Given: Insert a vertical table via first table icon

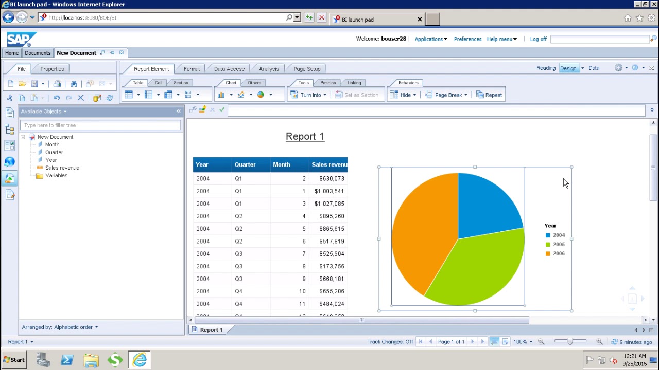Looking at the screenshot, I should (129, 95).
